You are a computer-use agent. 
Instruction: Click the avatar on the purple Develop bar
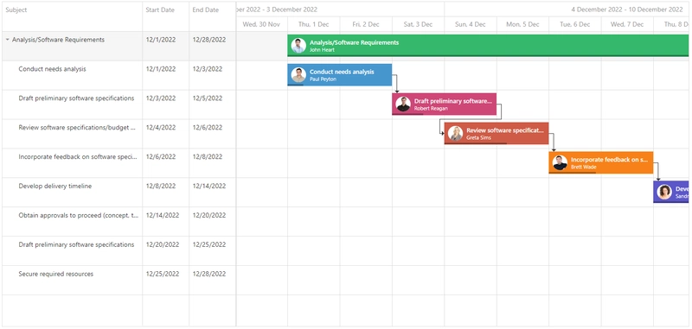click(664, 192)
